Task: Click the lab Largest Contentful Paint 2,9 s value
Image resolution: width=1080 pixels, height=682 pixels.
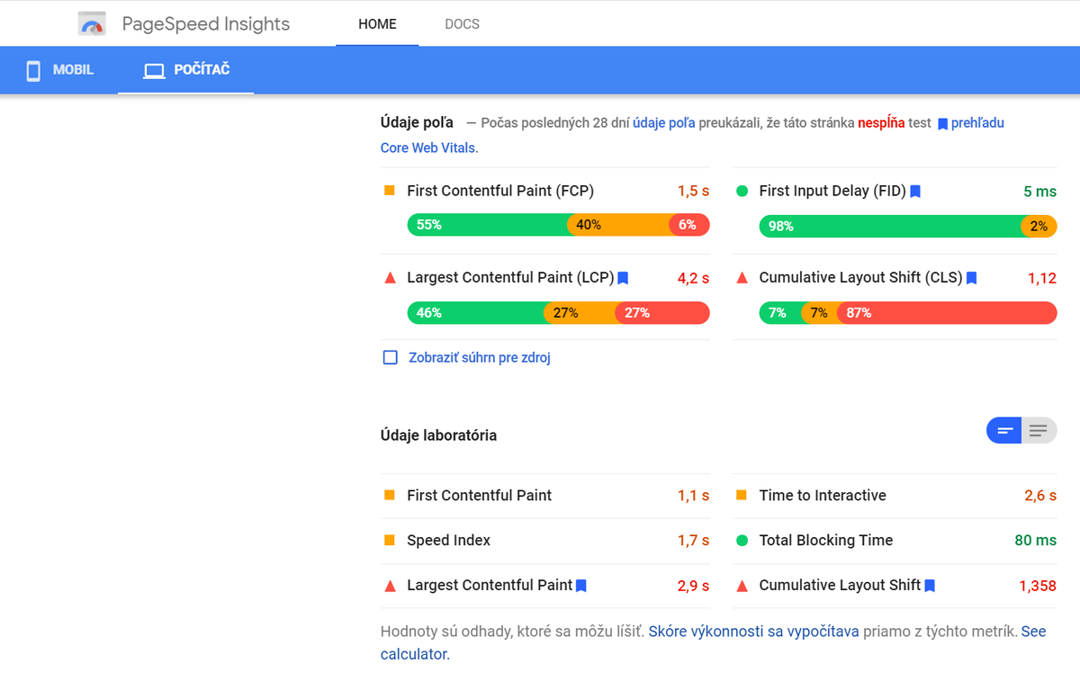Action: tap(693, 586)
